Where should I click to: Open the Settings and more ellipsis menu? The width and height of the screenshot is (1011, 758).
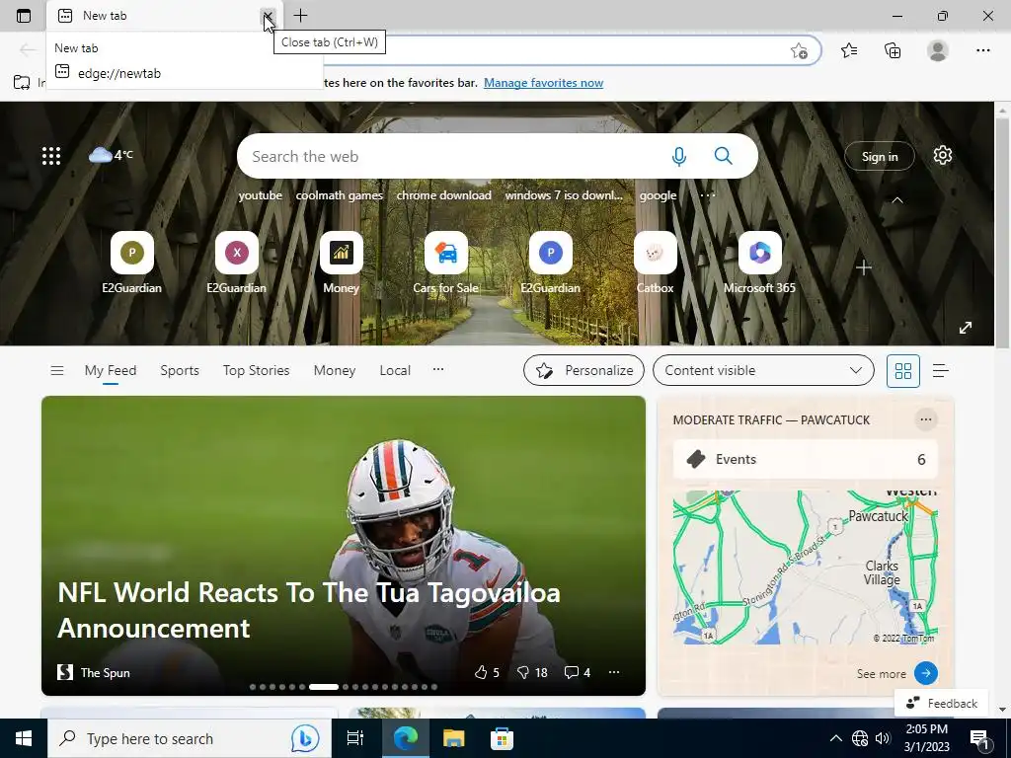coord(982,50)
